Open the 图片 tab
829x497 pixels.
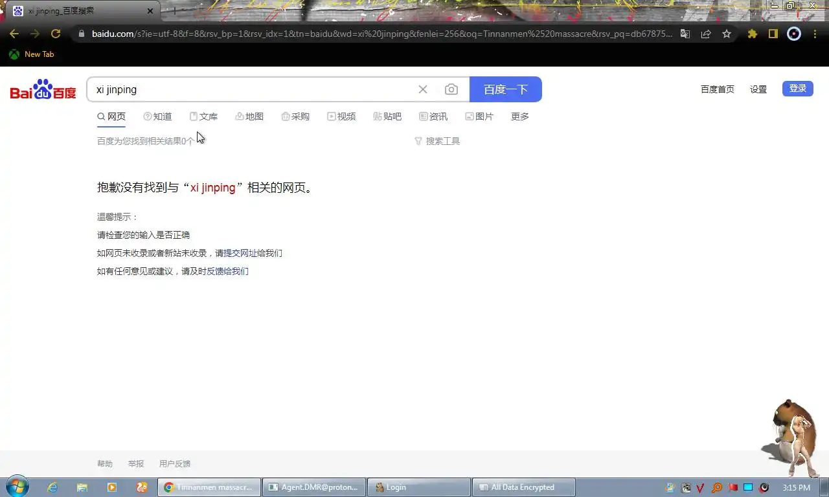(x=479, y=116)
